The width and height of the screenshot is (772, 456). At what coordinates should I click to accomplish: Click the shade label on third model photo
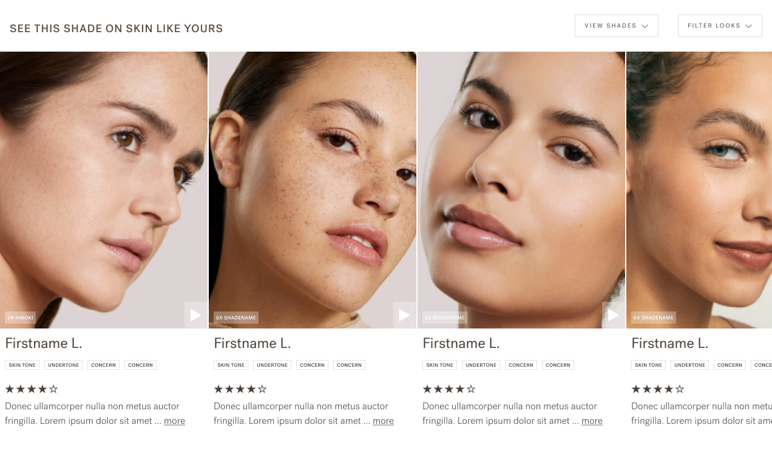pos(445,318)
